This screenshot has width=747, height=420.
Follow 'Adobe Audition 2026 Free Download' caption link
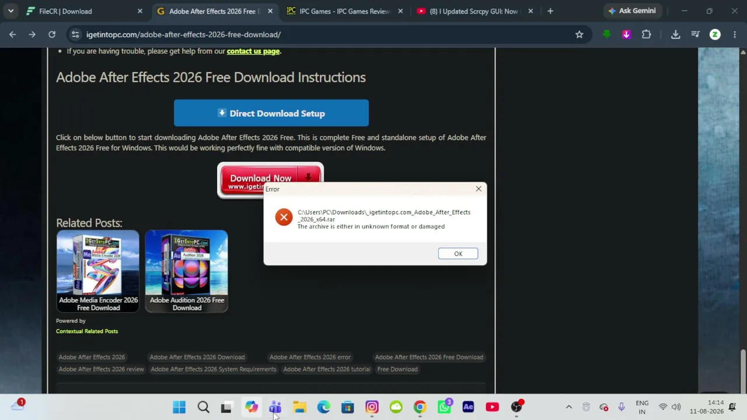187,304
